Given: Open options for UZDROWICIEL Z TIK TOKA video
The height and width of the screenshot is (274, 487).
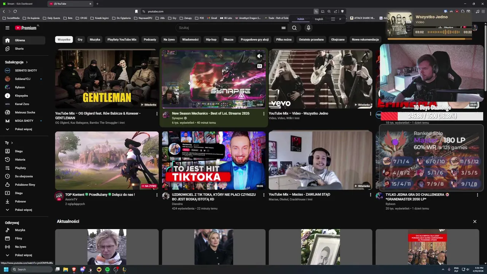Looking at the screenshot, I should [264, 195].
